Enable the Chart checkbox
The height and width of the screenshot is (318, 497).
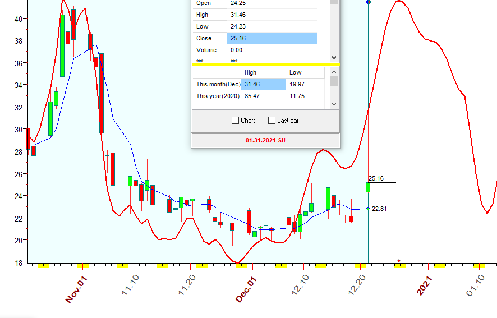(x=235, y=121)
